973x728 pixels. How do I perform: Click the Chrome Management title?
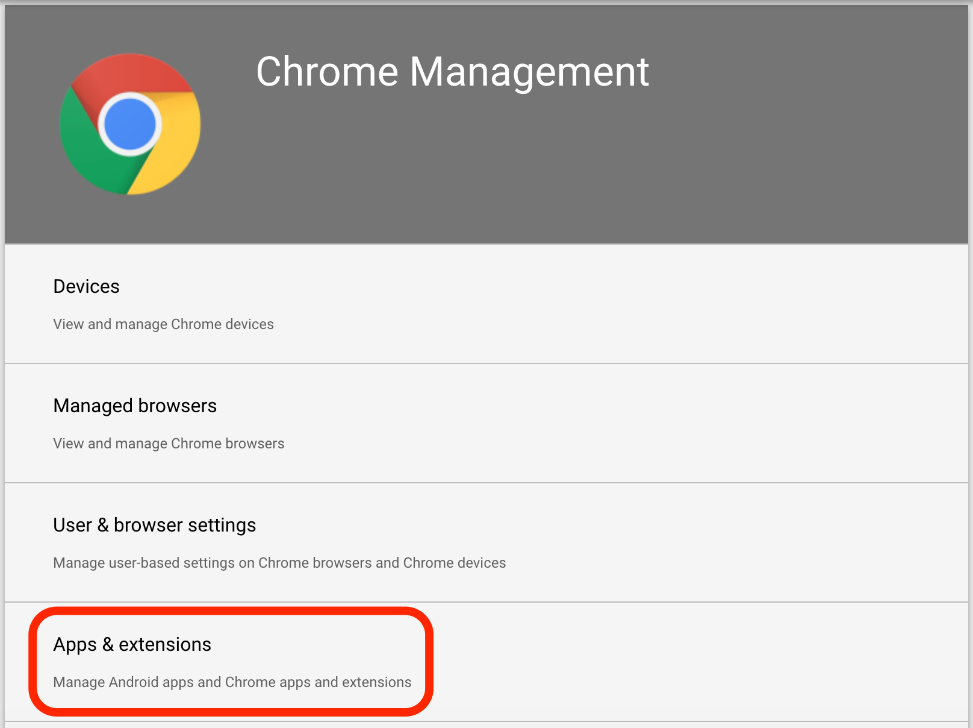[x=452, y=72]
